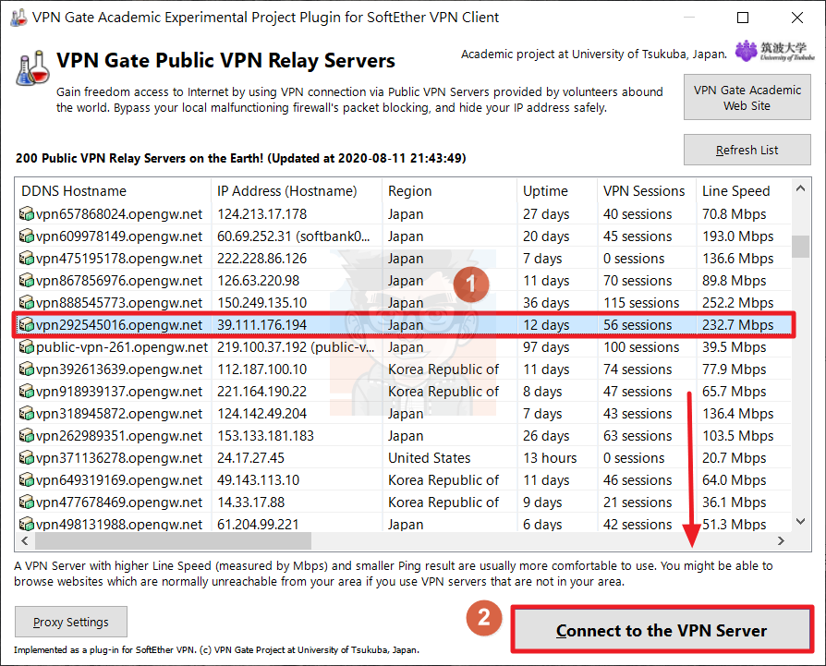The width and height of the screenshot is (826, 666).
Task: Select server vpn649319169.opengw.net
Action: click(x=403, y=480)
